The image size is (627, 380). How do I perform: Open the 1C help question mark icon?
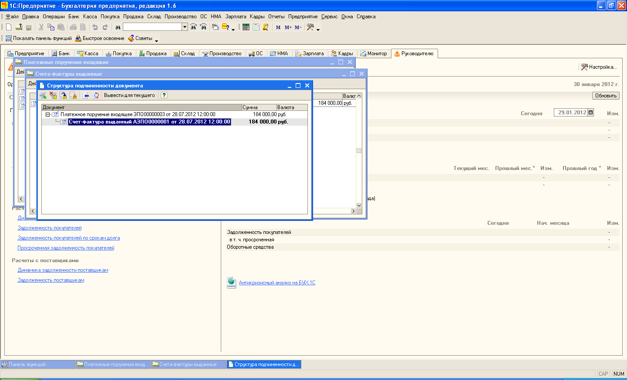226,27
